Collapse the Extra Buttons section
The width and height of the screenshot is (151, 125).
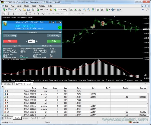[x=60, y=32]
